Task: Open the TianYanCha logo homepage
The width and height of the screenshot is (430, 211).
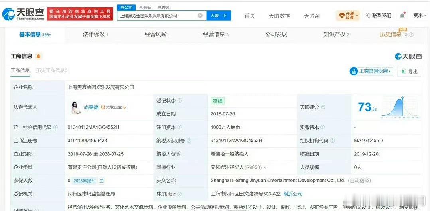Action: point(23,14)
